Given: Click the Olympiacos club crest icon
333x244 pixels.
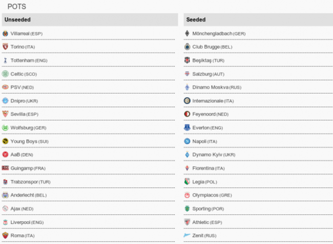Looking at the screenshot, I should 188,195.
